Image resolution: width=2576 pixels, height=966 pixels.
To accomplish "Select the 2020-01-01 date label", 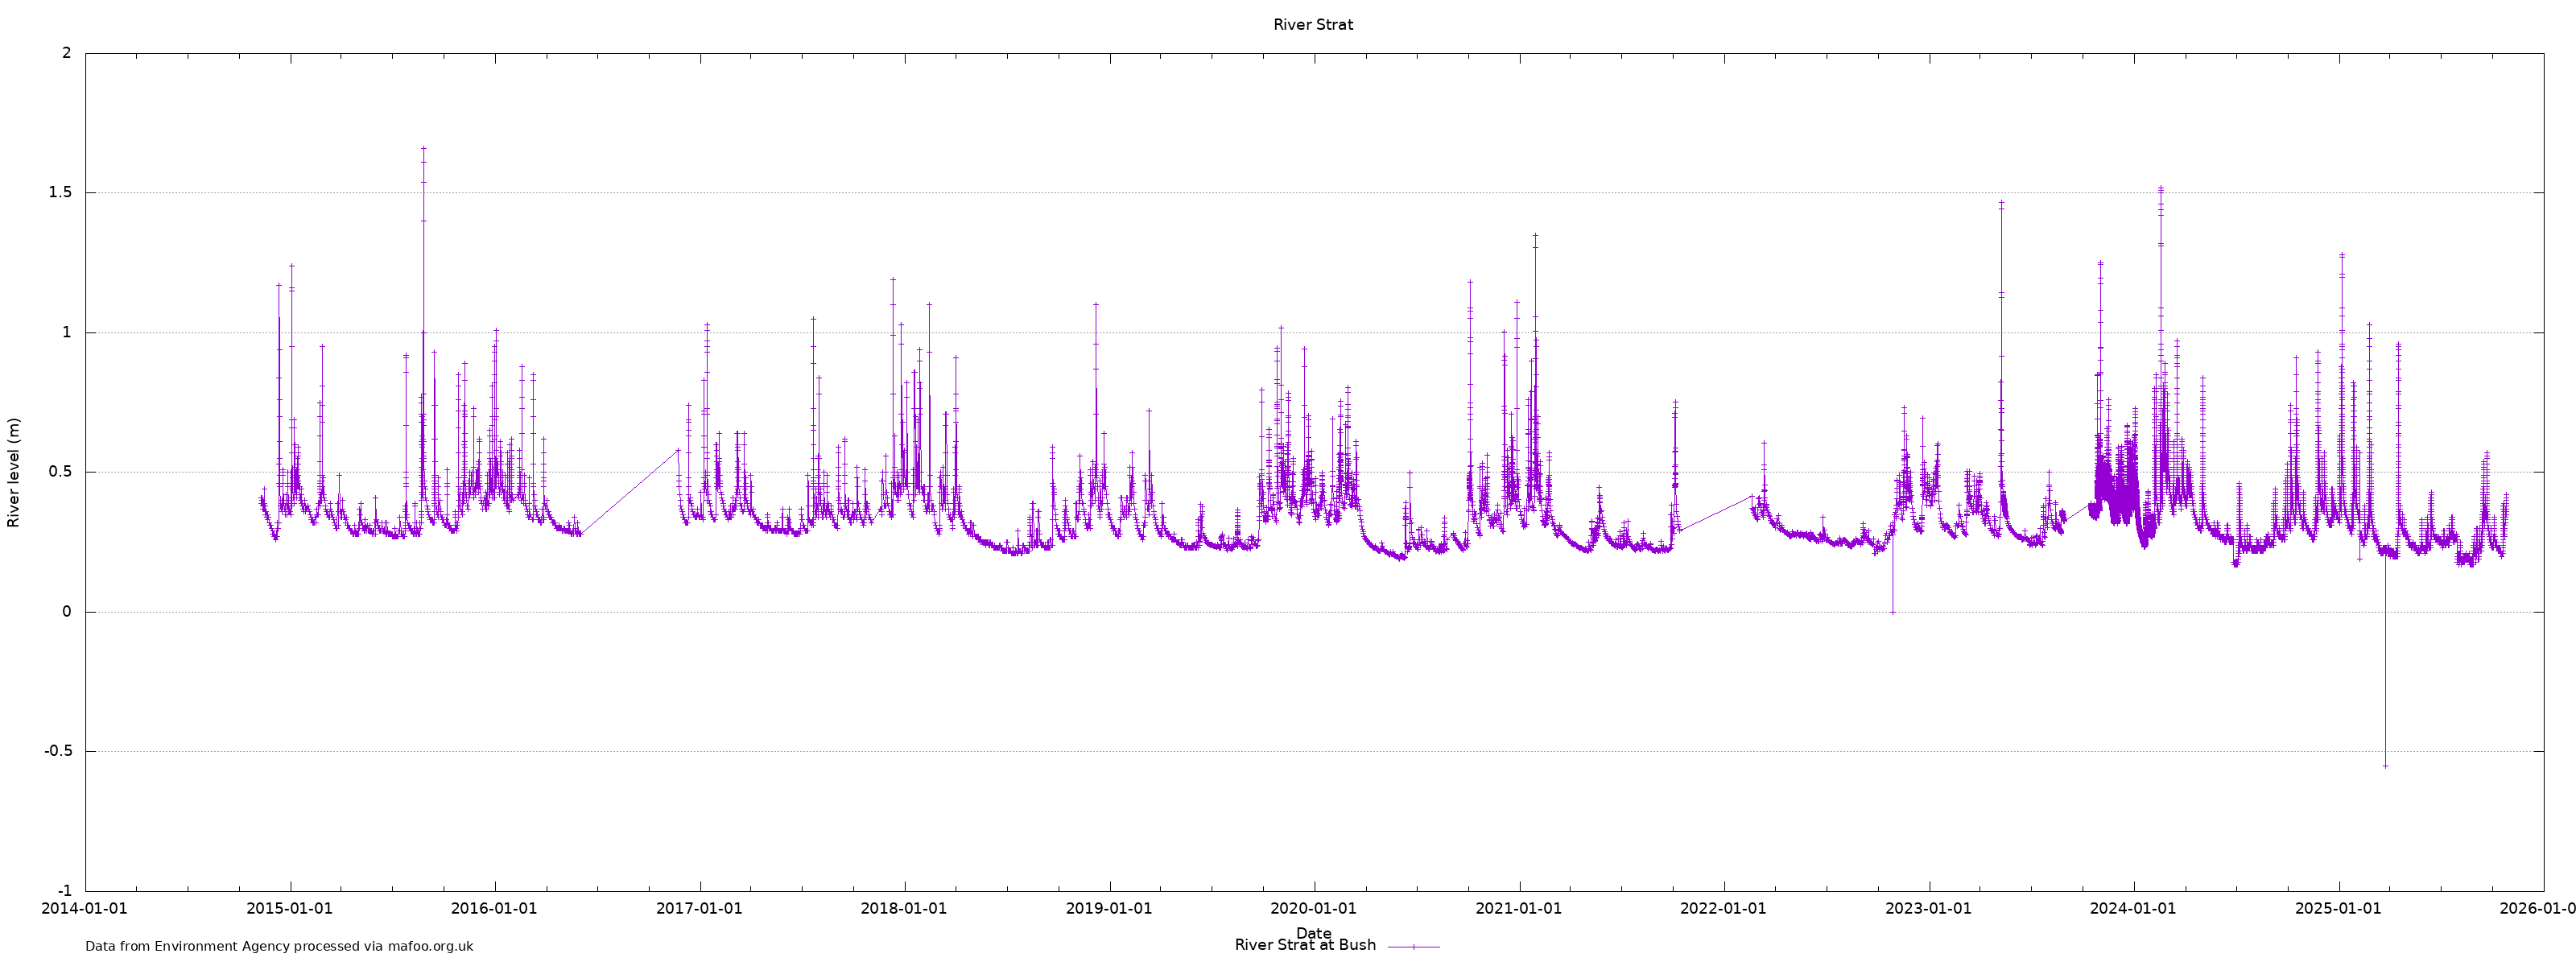I will pyautogui.click(x=1313, y=909).
